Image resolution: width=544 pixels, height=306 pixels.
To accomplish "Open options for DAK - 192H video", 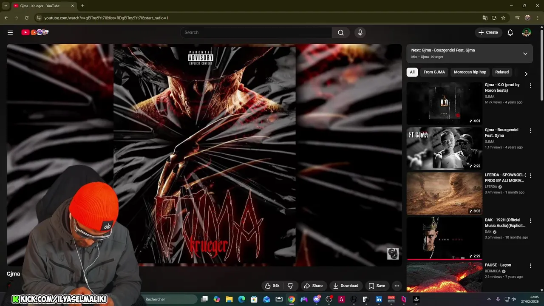I will pos(530,221).
